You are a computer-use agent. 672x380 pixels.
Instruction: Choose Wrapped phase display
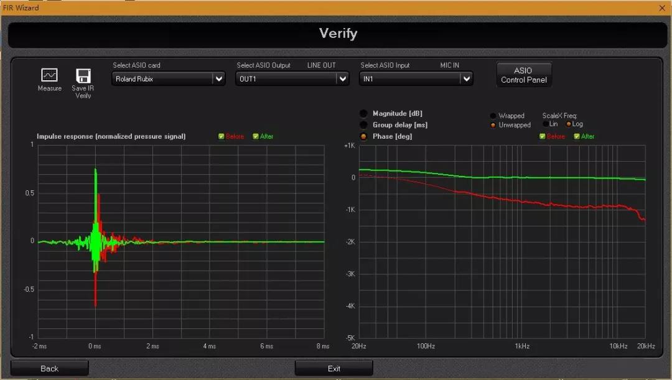[493, 116]
